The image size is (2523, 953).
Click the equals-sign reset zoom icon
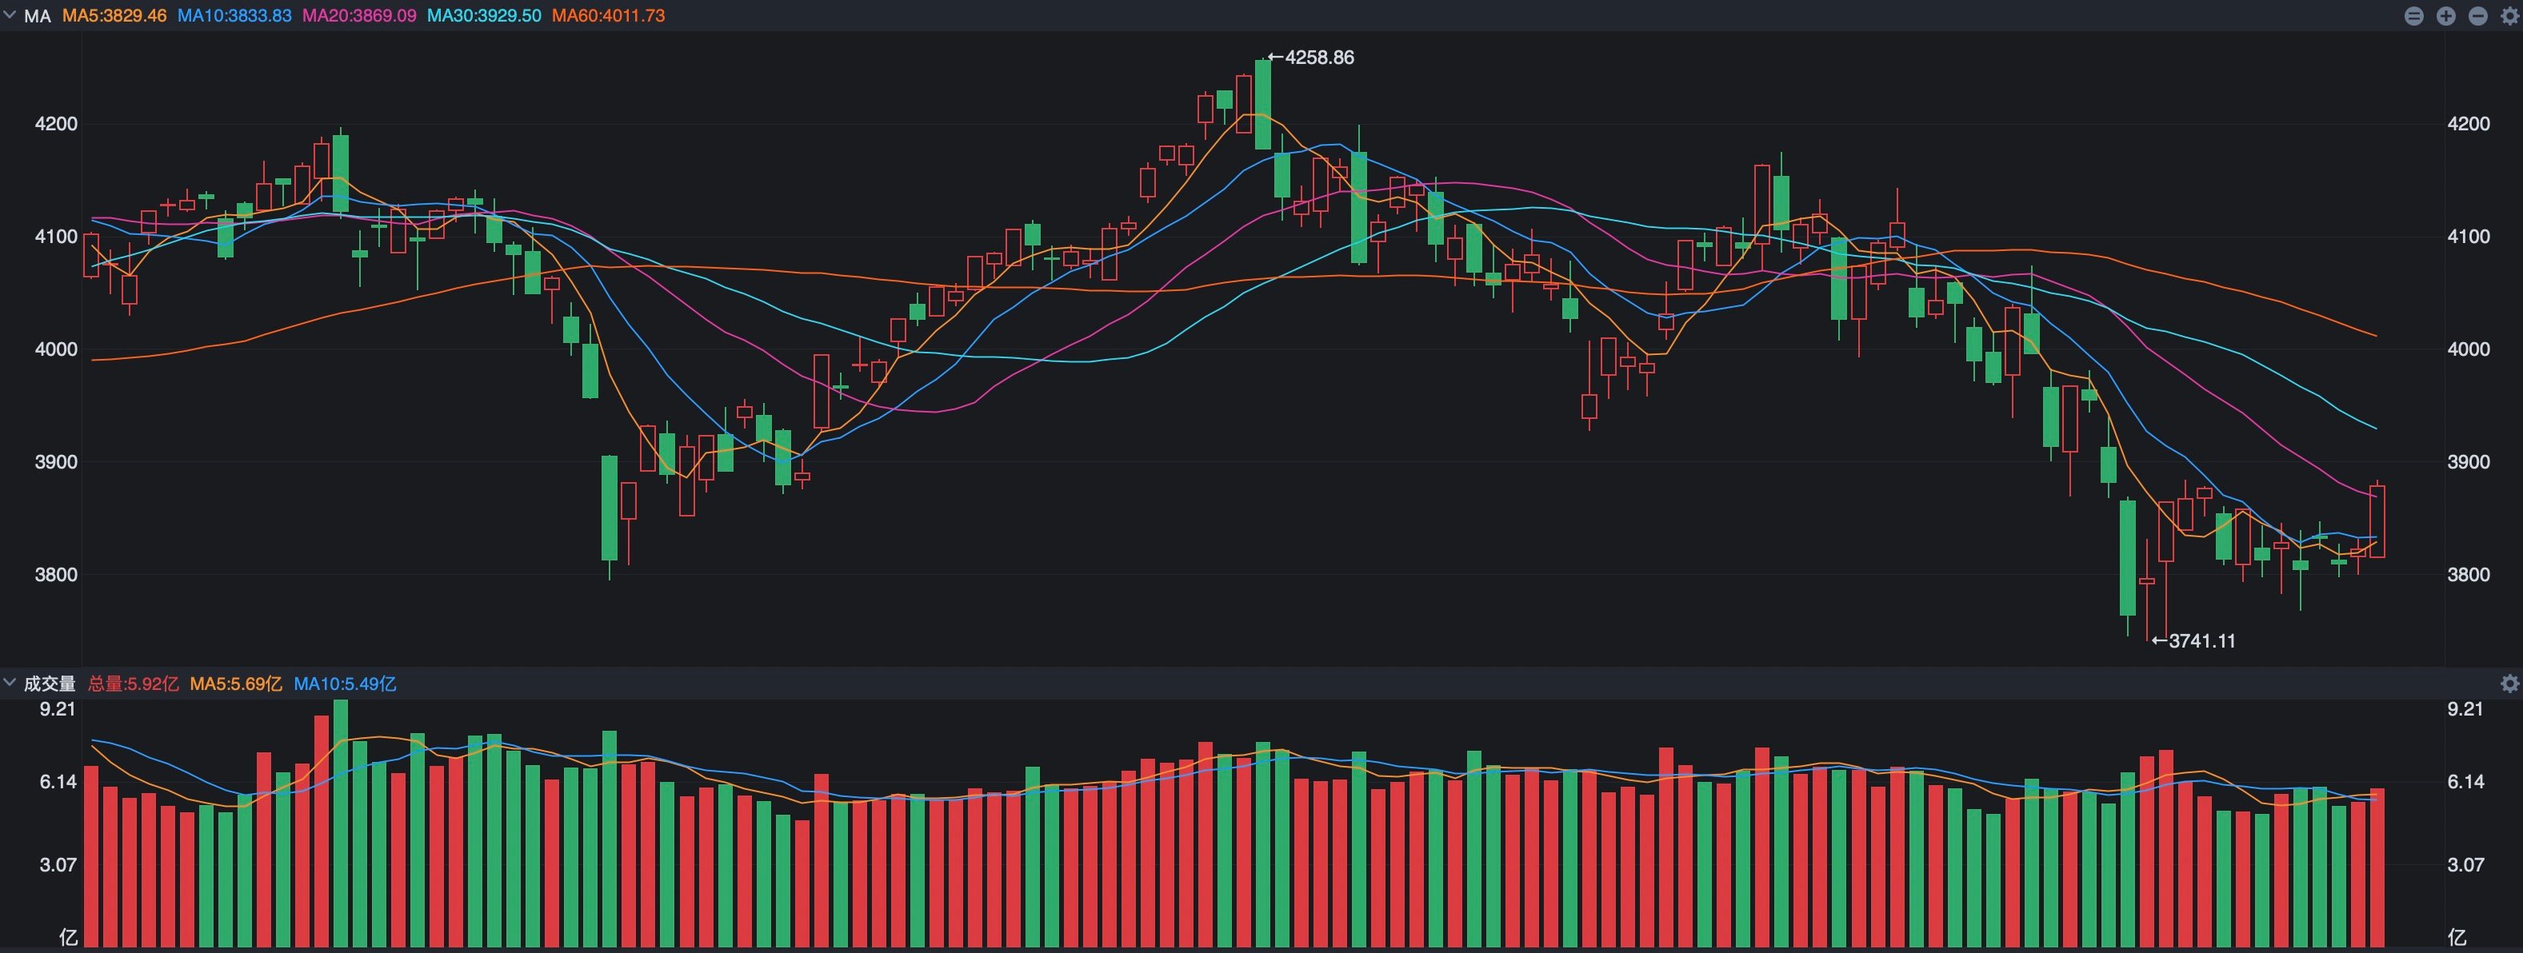tap(2413, 16)
